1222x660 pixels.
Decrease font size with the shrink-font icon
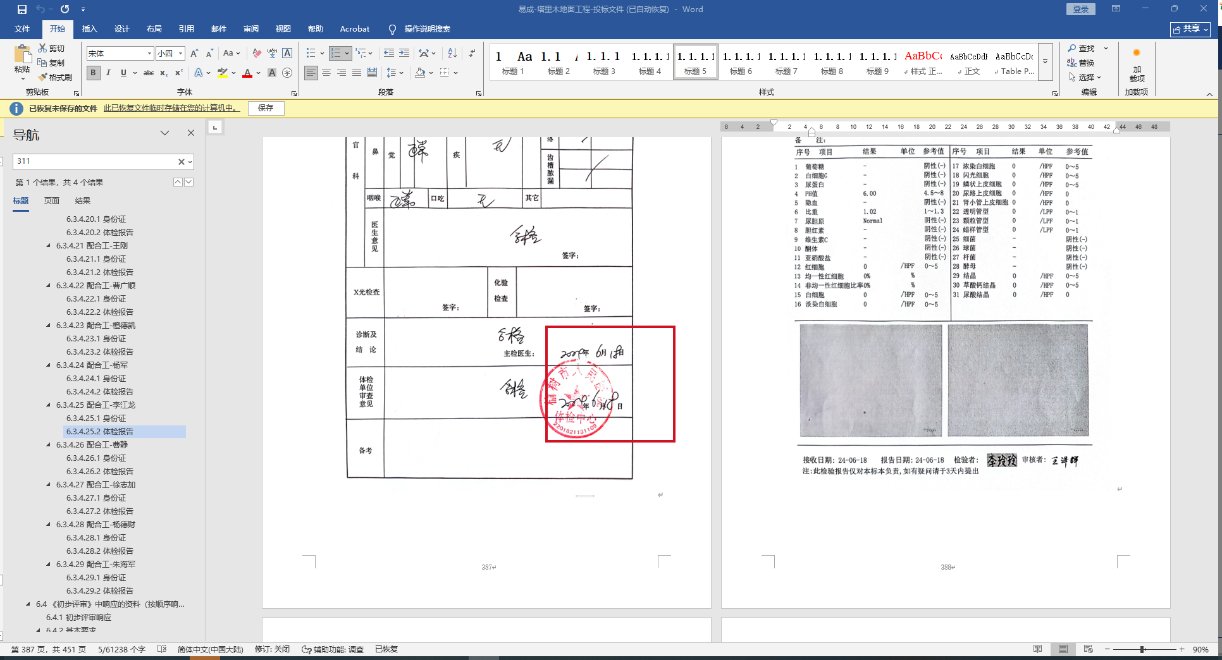[209, 54]
